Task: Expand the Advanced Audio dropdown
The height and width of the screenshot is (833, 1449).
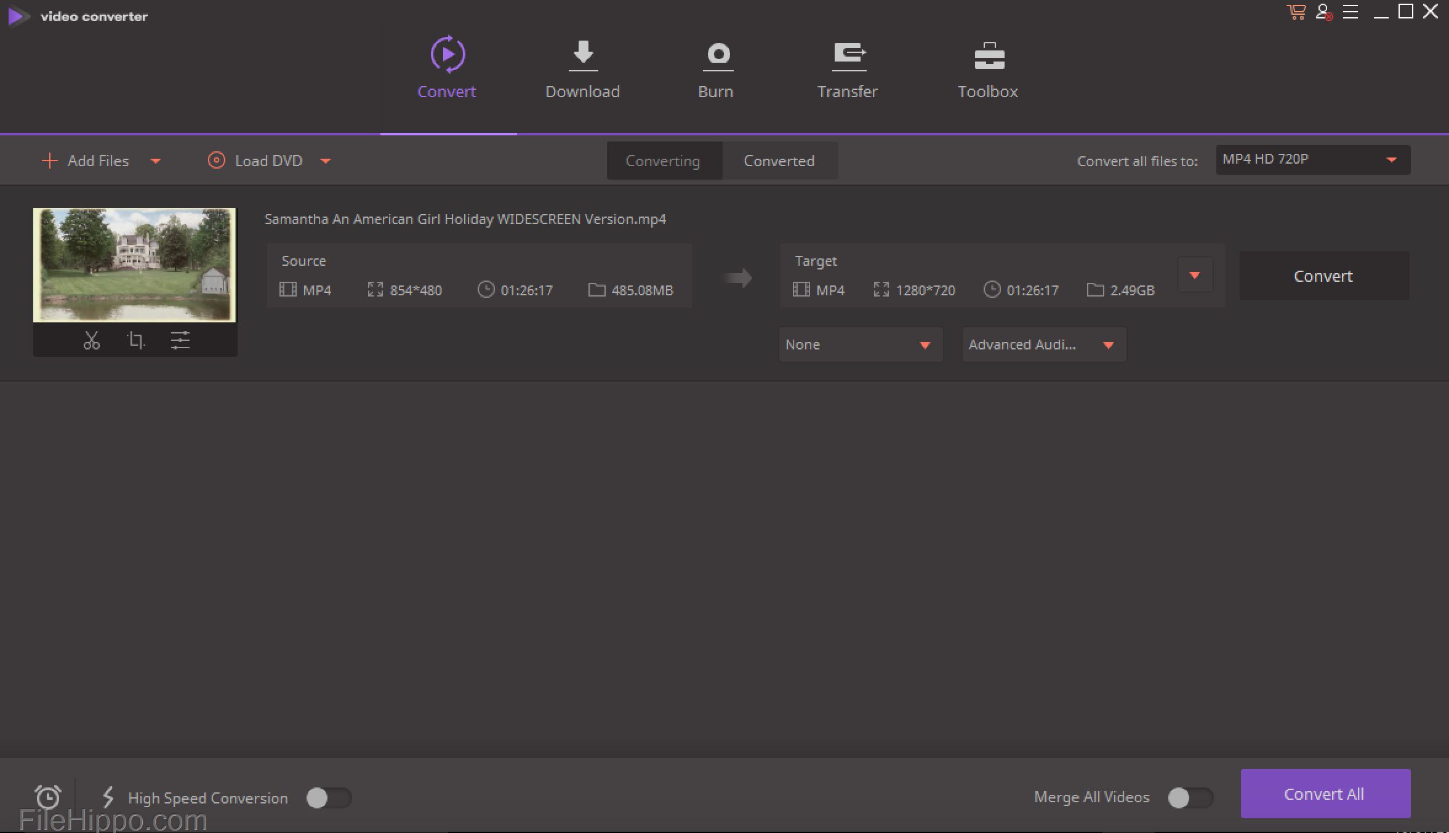Action: 1043,345
